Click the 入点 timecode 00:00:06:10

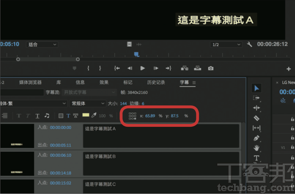60,155
